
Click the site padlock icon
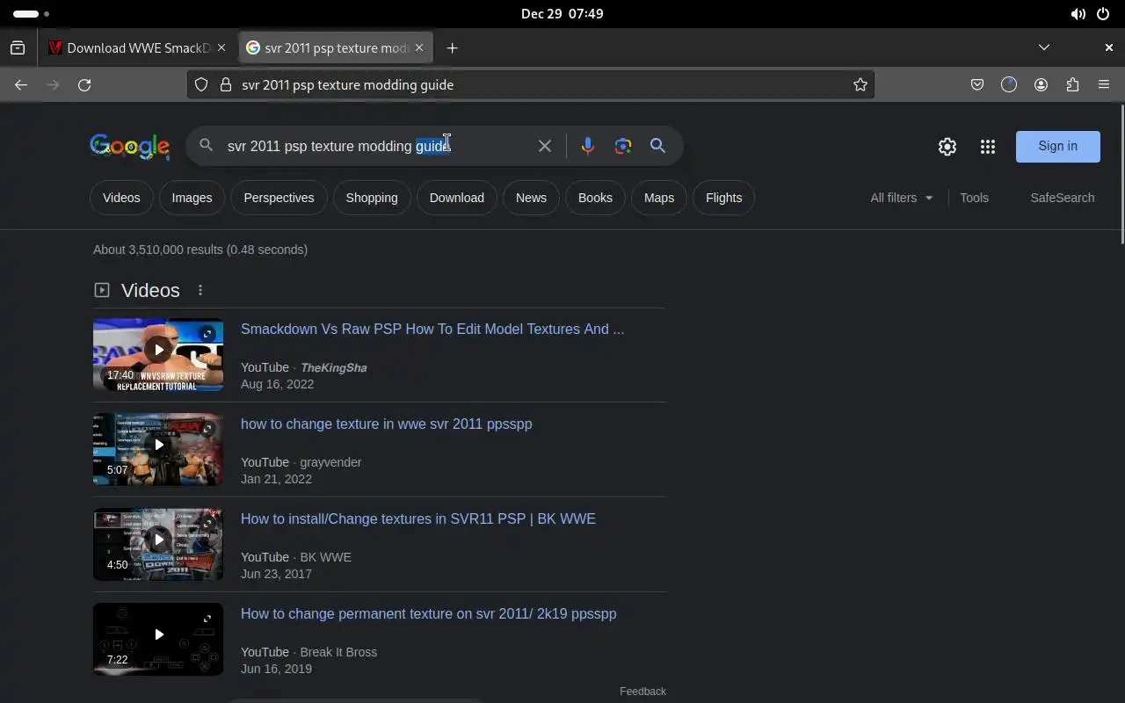click(226, 84)
